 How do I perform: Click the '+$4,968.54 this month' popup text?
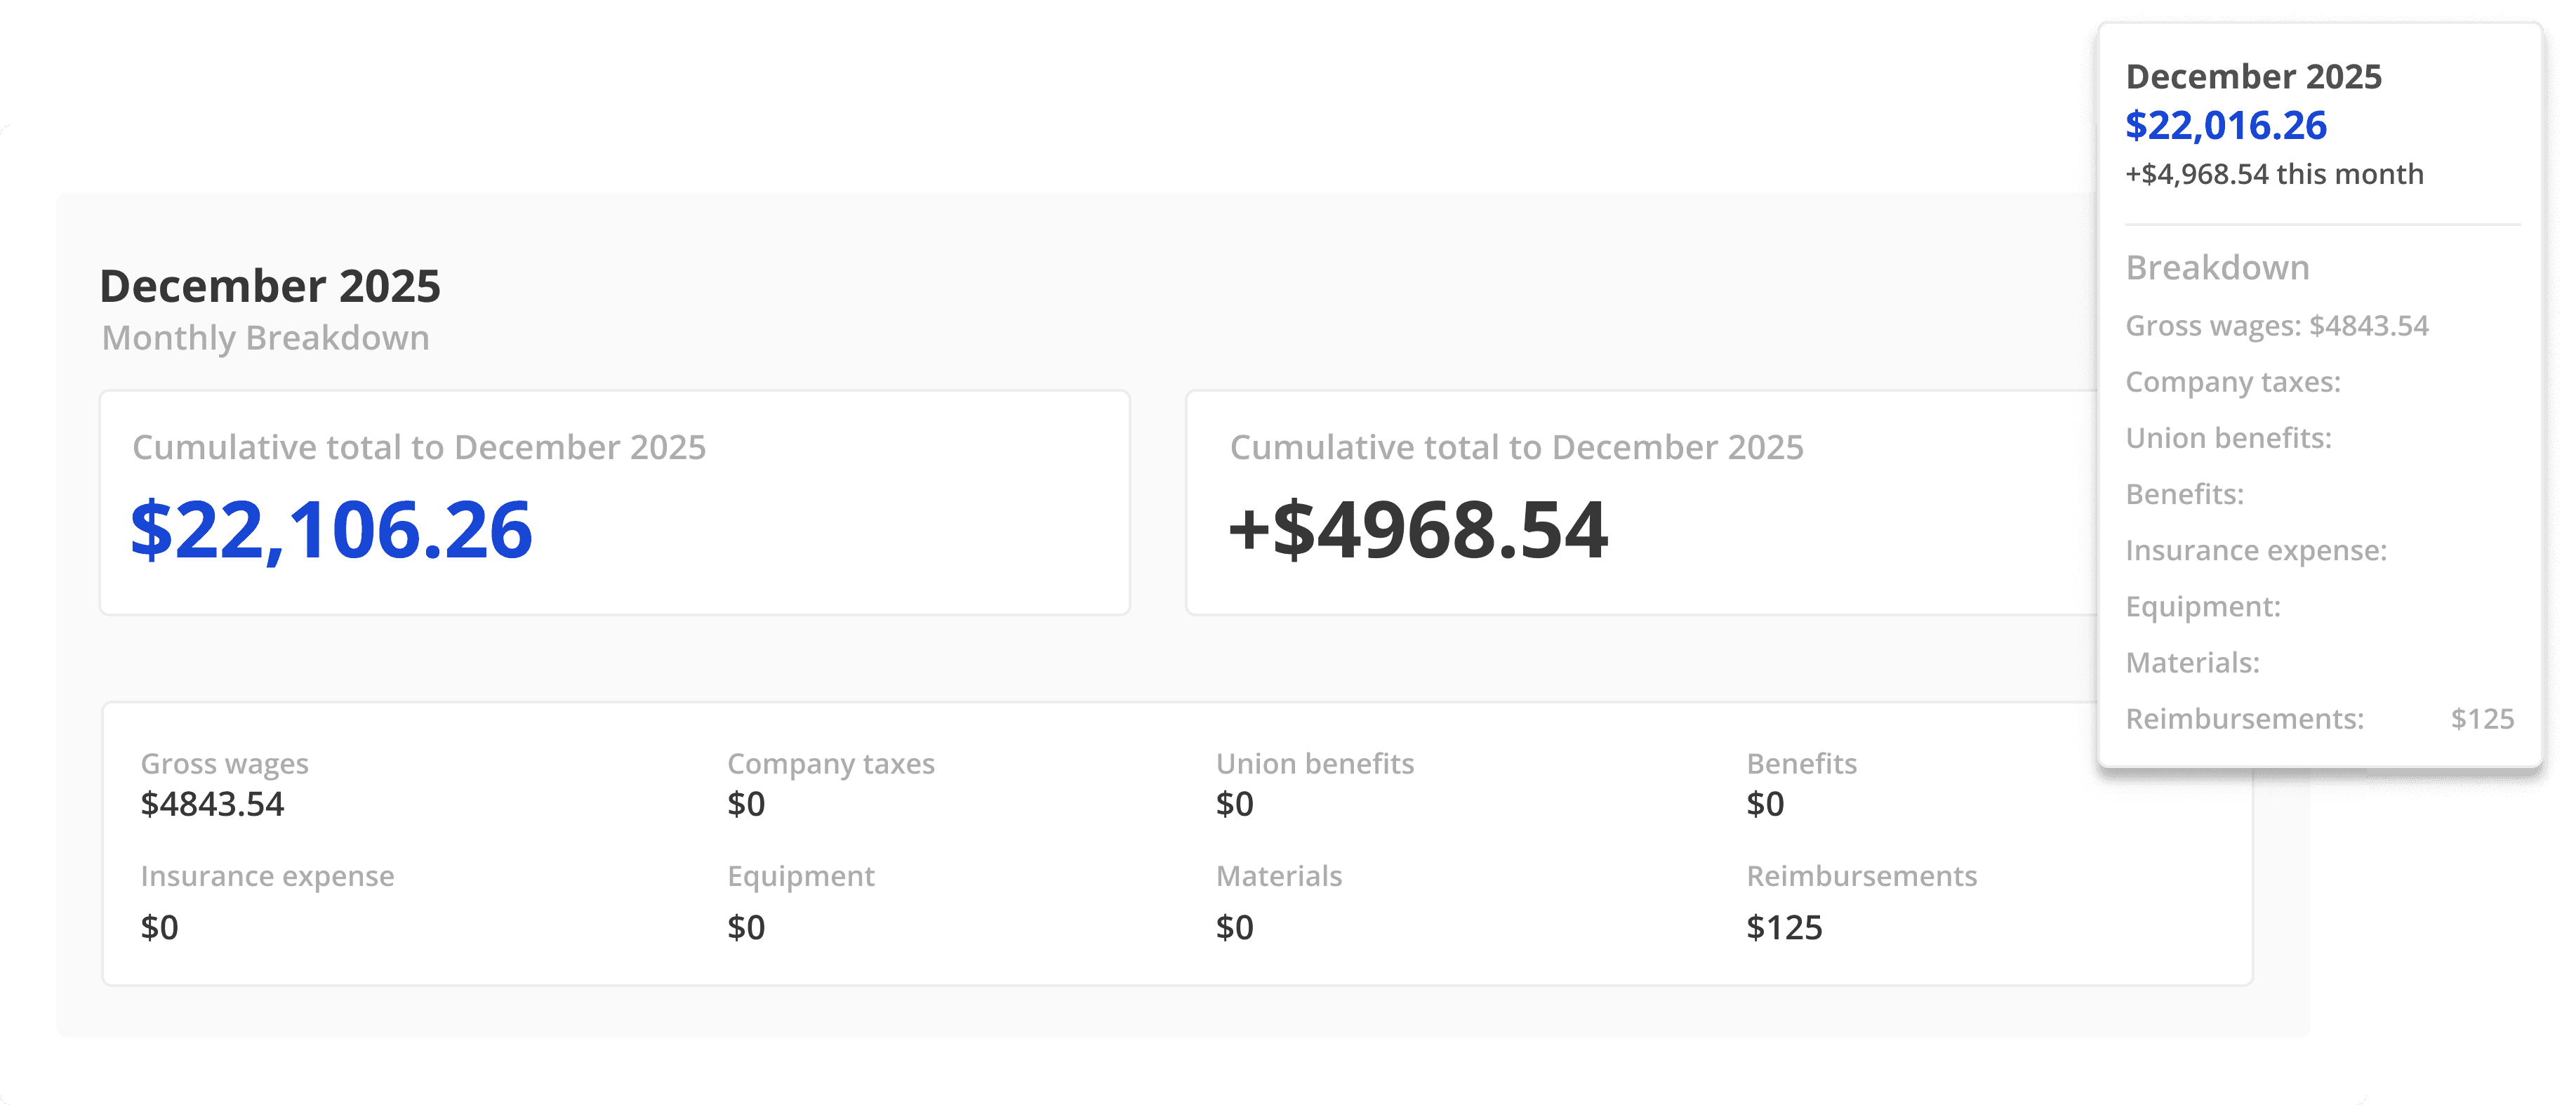click(2274, 175)
